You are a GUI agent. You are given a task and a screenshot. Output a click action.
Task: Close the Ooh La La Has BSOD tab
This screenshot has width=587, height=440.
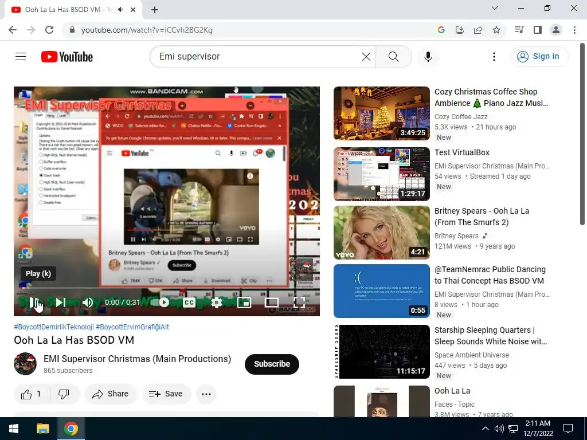click(133, 10)
